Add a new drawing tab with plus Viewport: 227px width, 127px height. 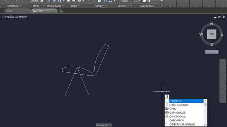coord(61,11)
